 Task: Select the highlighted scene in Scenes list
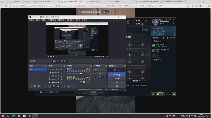(37, 69)
